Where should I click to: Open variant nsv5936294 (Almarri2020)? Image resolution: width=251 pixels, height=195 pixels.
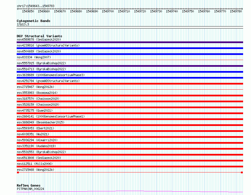click(37, 140)
